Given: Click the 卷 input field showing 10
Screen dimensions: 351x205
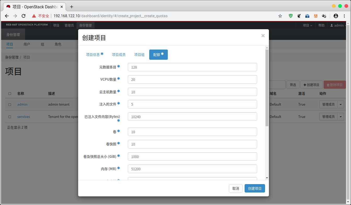Looking at the screenshot, I should [192, 132].
